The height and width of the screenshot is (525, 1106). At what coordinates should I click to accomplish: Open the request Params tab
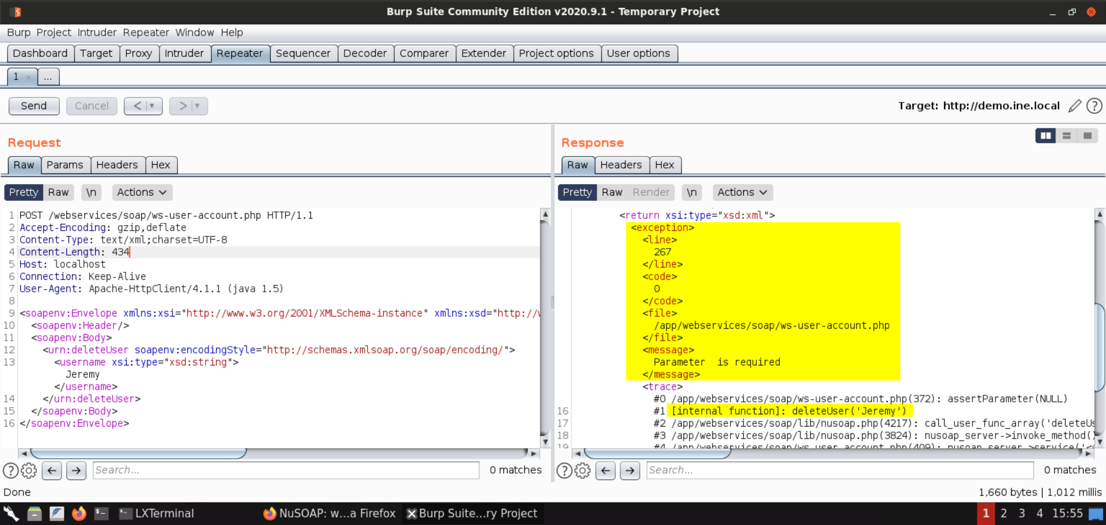click(x=65, y=165)
